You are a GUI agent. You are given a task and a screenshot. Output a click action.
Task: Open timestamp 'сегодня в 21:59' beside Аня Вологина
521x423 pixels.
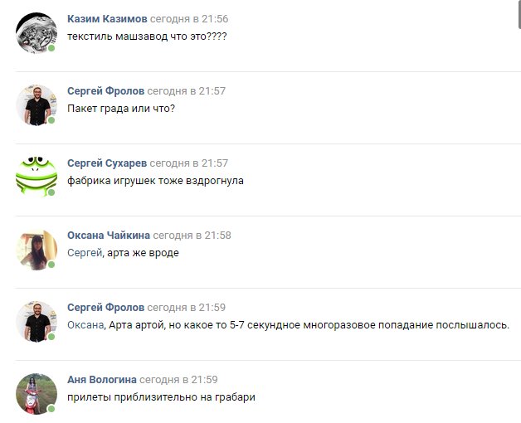[178, 380]
